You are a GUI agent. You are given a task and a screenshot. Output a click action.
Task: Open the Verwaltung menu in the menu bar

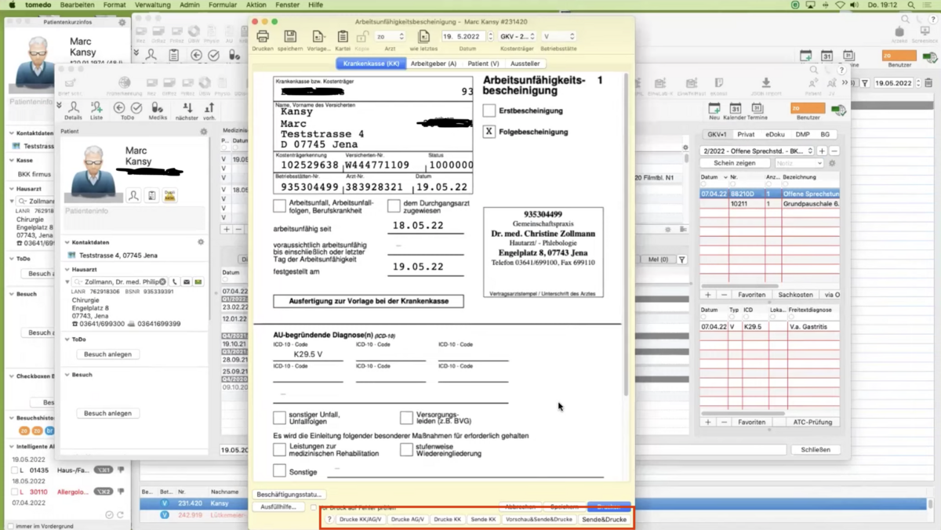pyautogui.click(x=152, y=5)
